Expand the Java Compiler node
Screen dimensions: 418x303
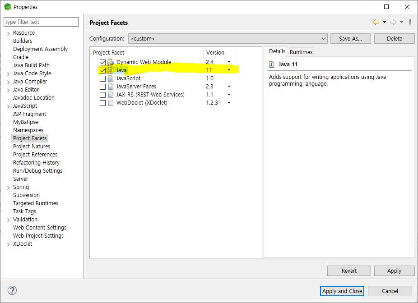pyautogui.click(x=8, y=82)
